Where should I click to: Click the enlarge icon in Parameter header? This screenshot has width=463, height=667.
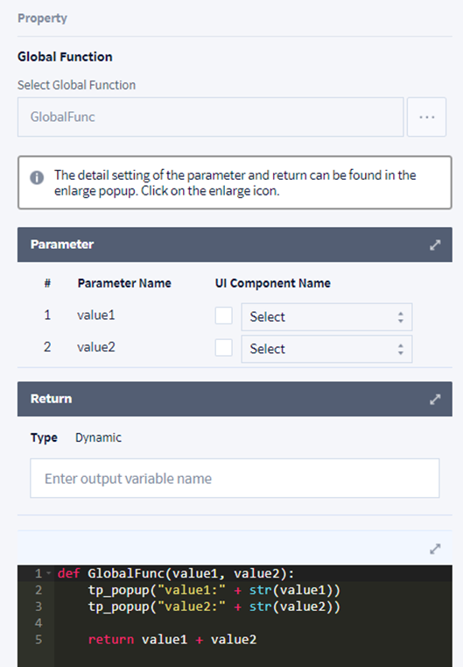(434, 245)
